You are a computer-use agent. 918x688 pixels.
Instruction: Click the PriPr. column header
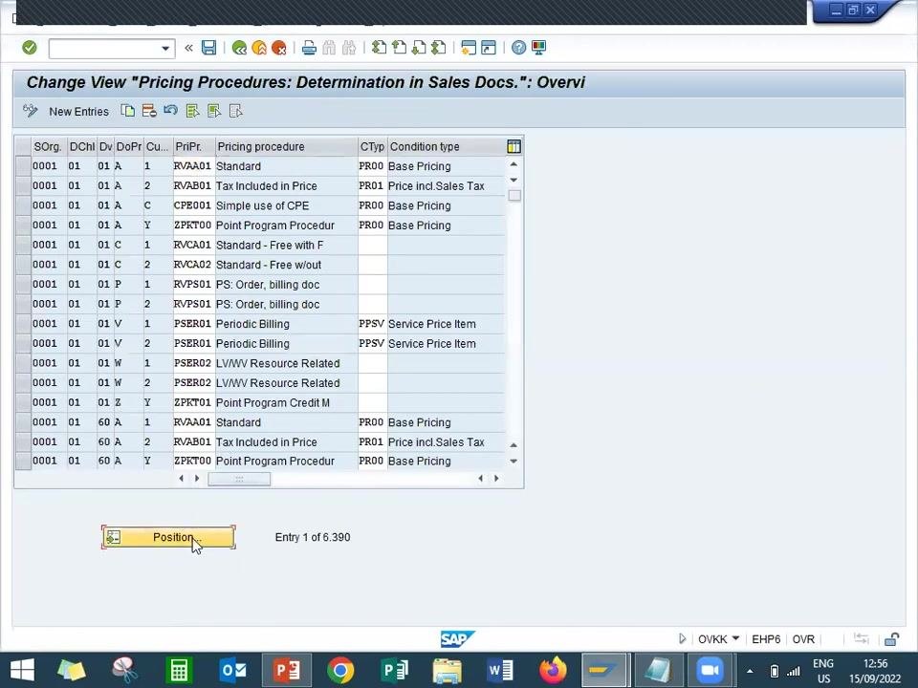[x=194, y=146]
